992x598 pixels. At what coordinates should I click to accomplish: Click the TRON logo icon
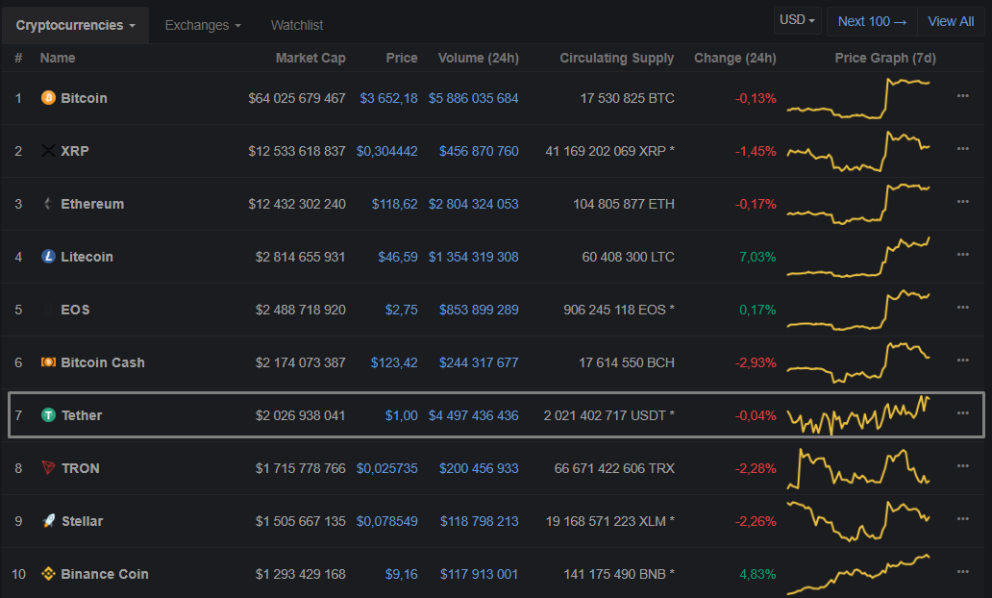(48, 468)
